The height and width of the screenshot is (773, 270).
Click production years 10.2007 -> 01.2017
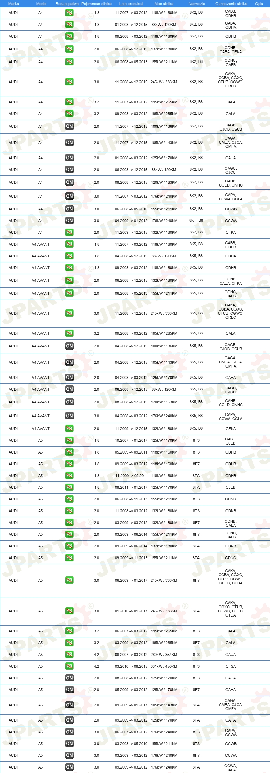click(131, 440)
